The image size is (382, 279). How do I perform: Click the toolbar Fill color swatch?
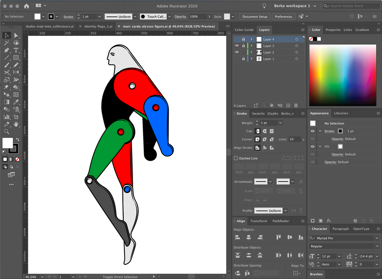pos(8,143)
